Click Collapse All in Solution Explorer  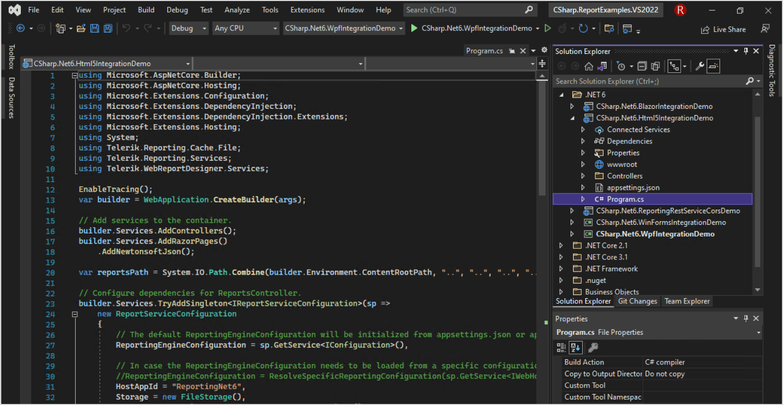pos(642,66)
